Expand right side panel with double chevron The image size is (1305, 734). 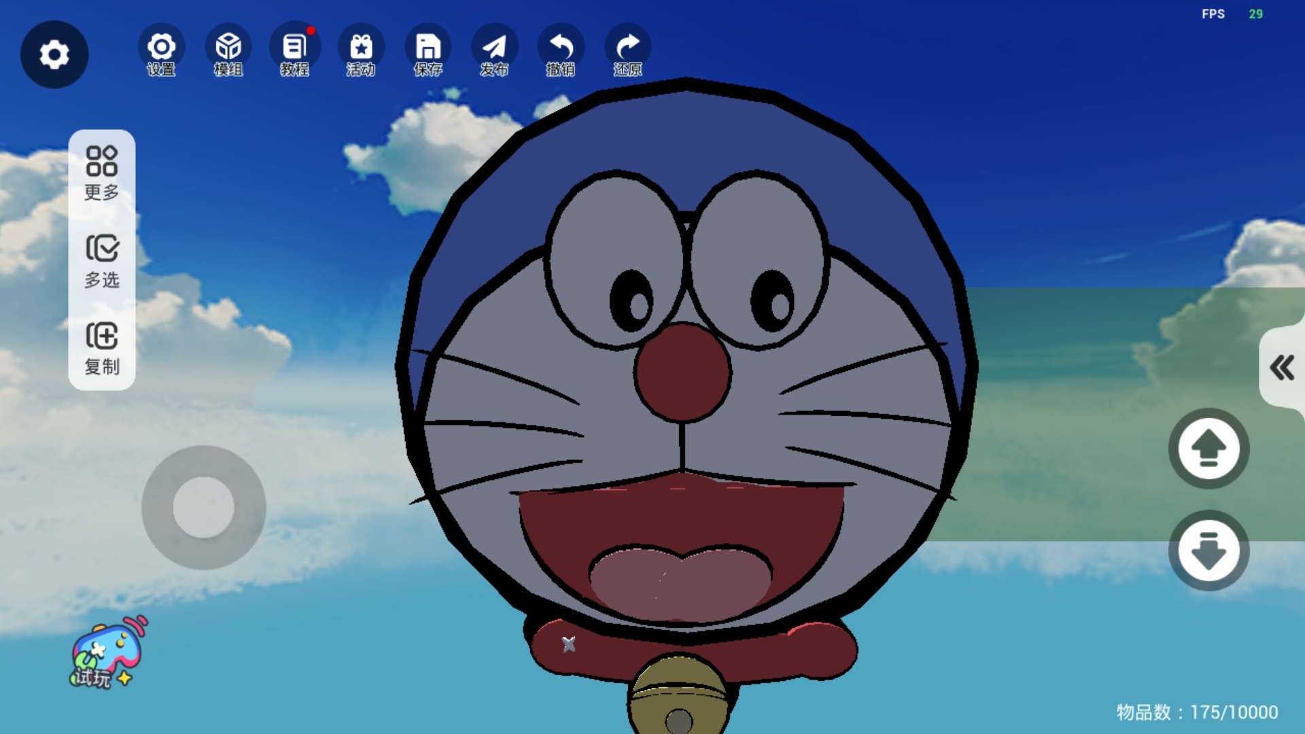[1282, 368]
